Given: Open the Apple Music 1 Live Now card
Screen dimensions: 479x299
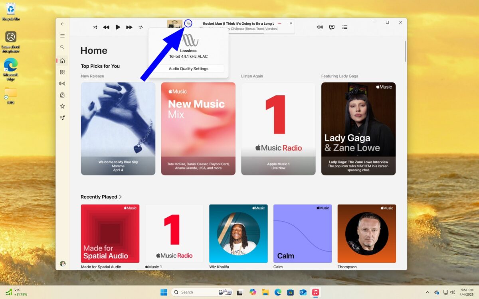Looking at the screenshot, I should [278, 129].
